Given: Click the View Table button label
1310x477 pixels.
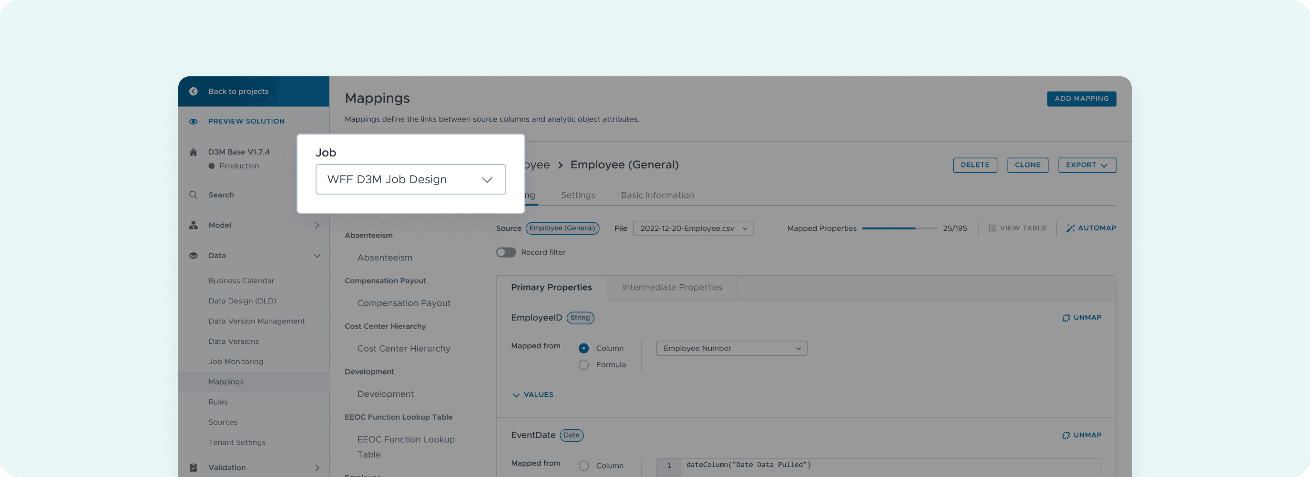Looking at the screenshot, I should pos(1023,228).
